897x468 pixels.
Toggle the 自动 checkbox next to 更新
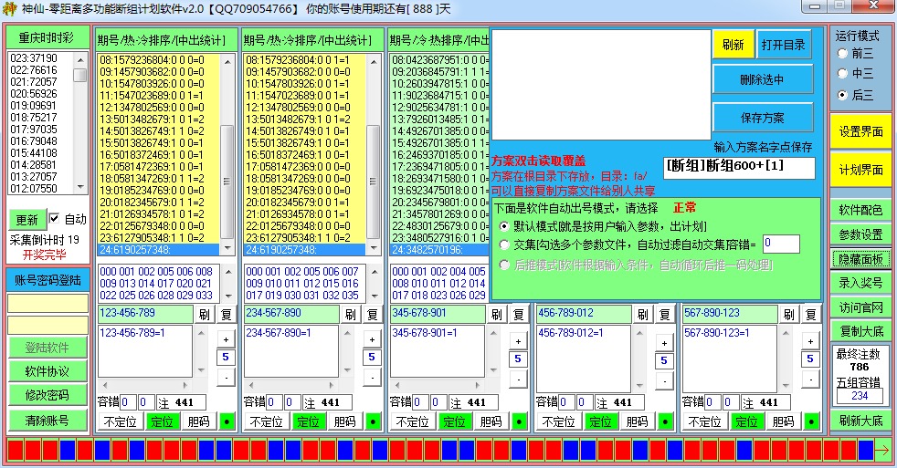coord(54,219)
